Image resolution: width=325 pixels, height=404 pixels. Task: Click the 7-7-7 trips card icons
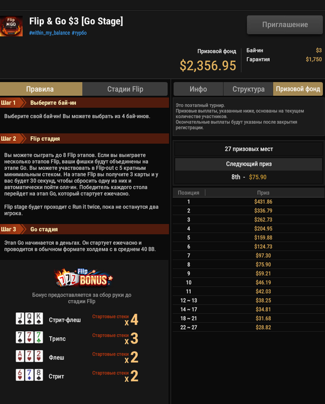[29, 338]
